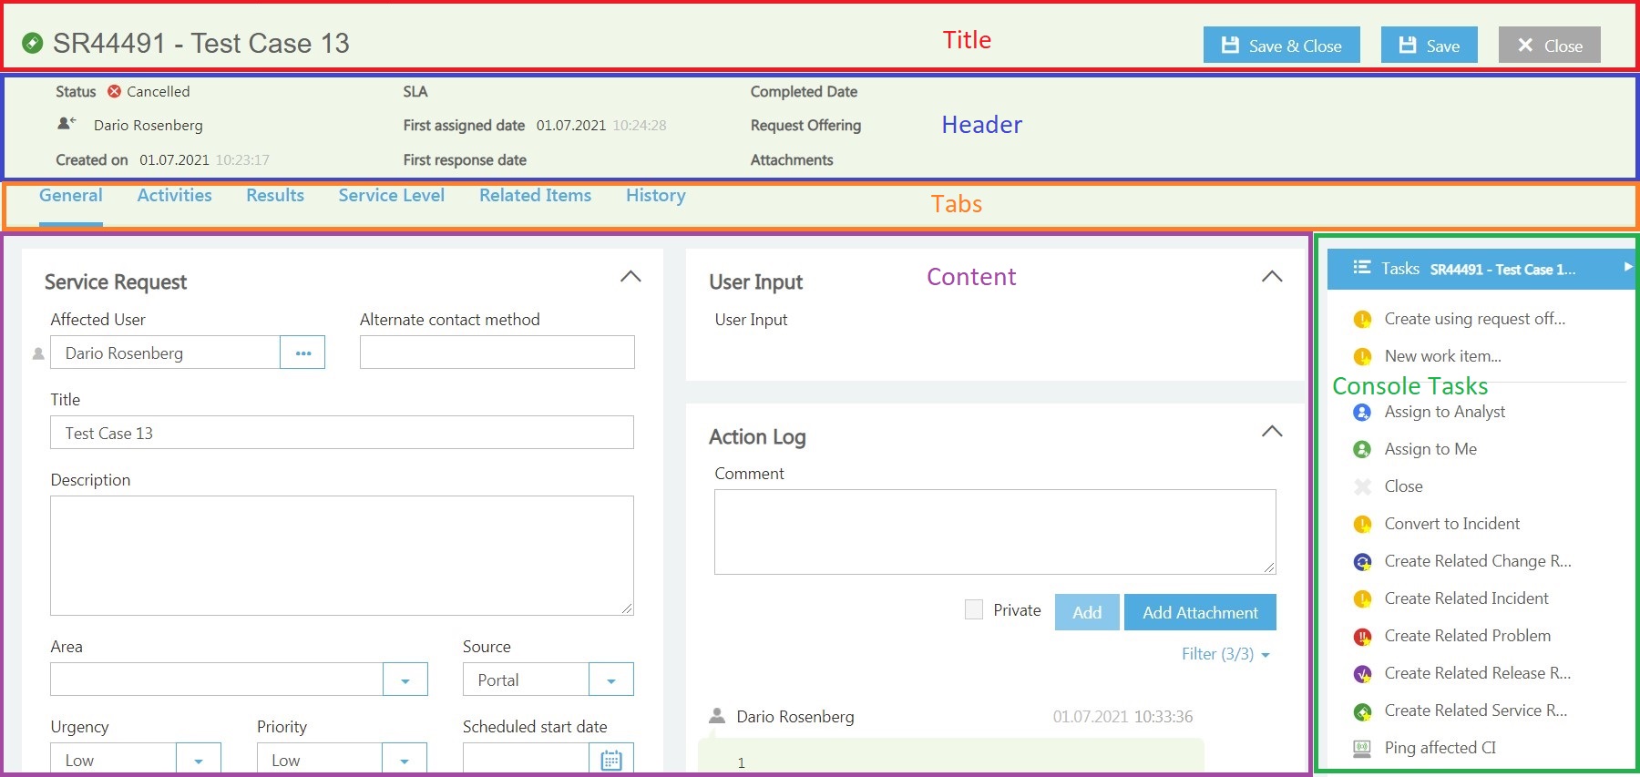Image resolution: width=1640 pixels, height=777 pixels.
Task: Click the Save & Close button
Action: click(1281, 46)
